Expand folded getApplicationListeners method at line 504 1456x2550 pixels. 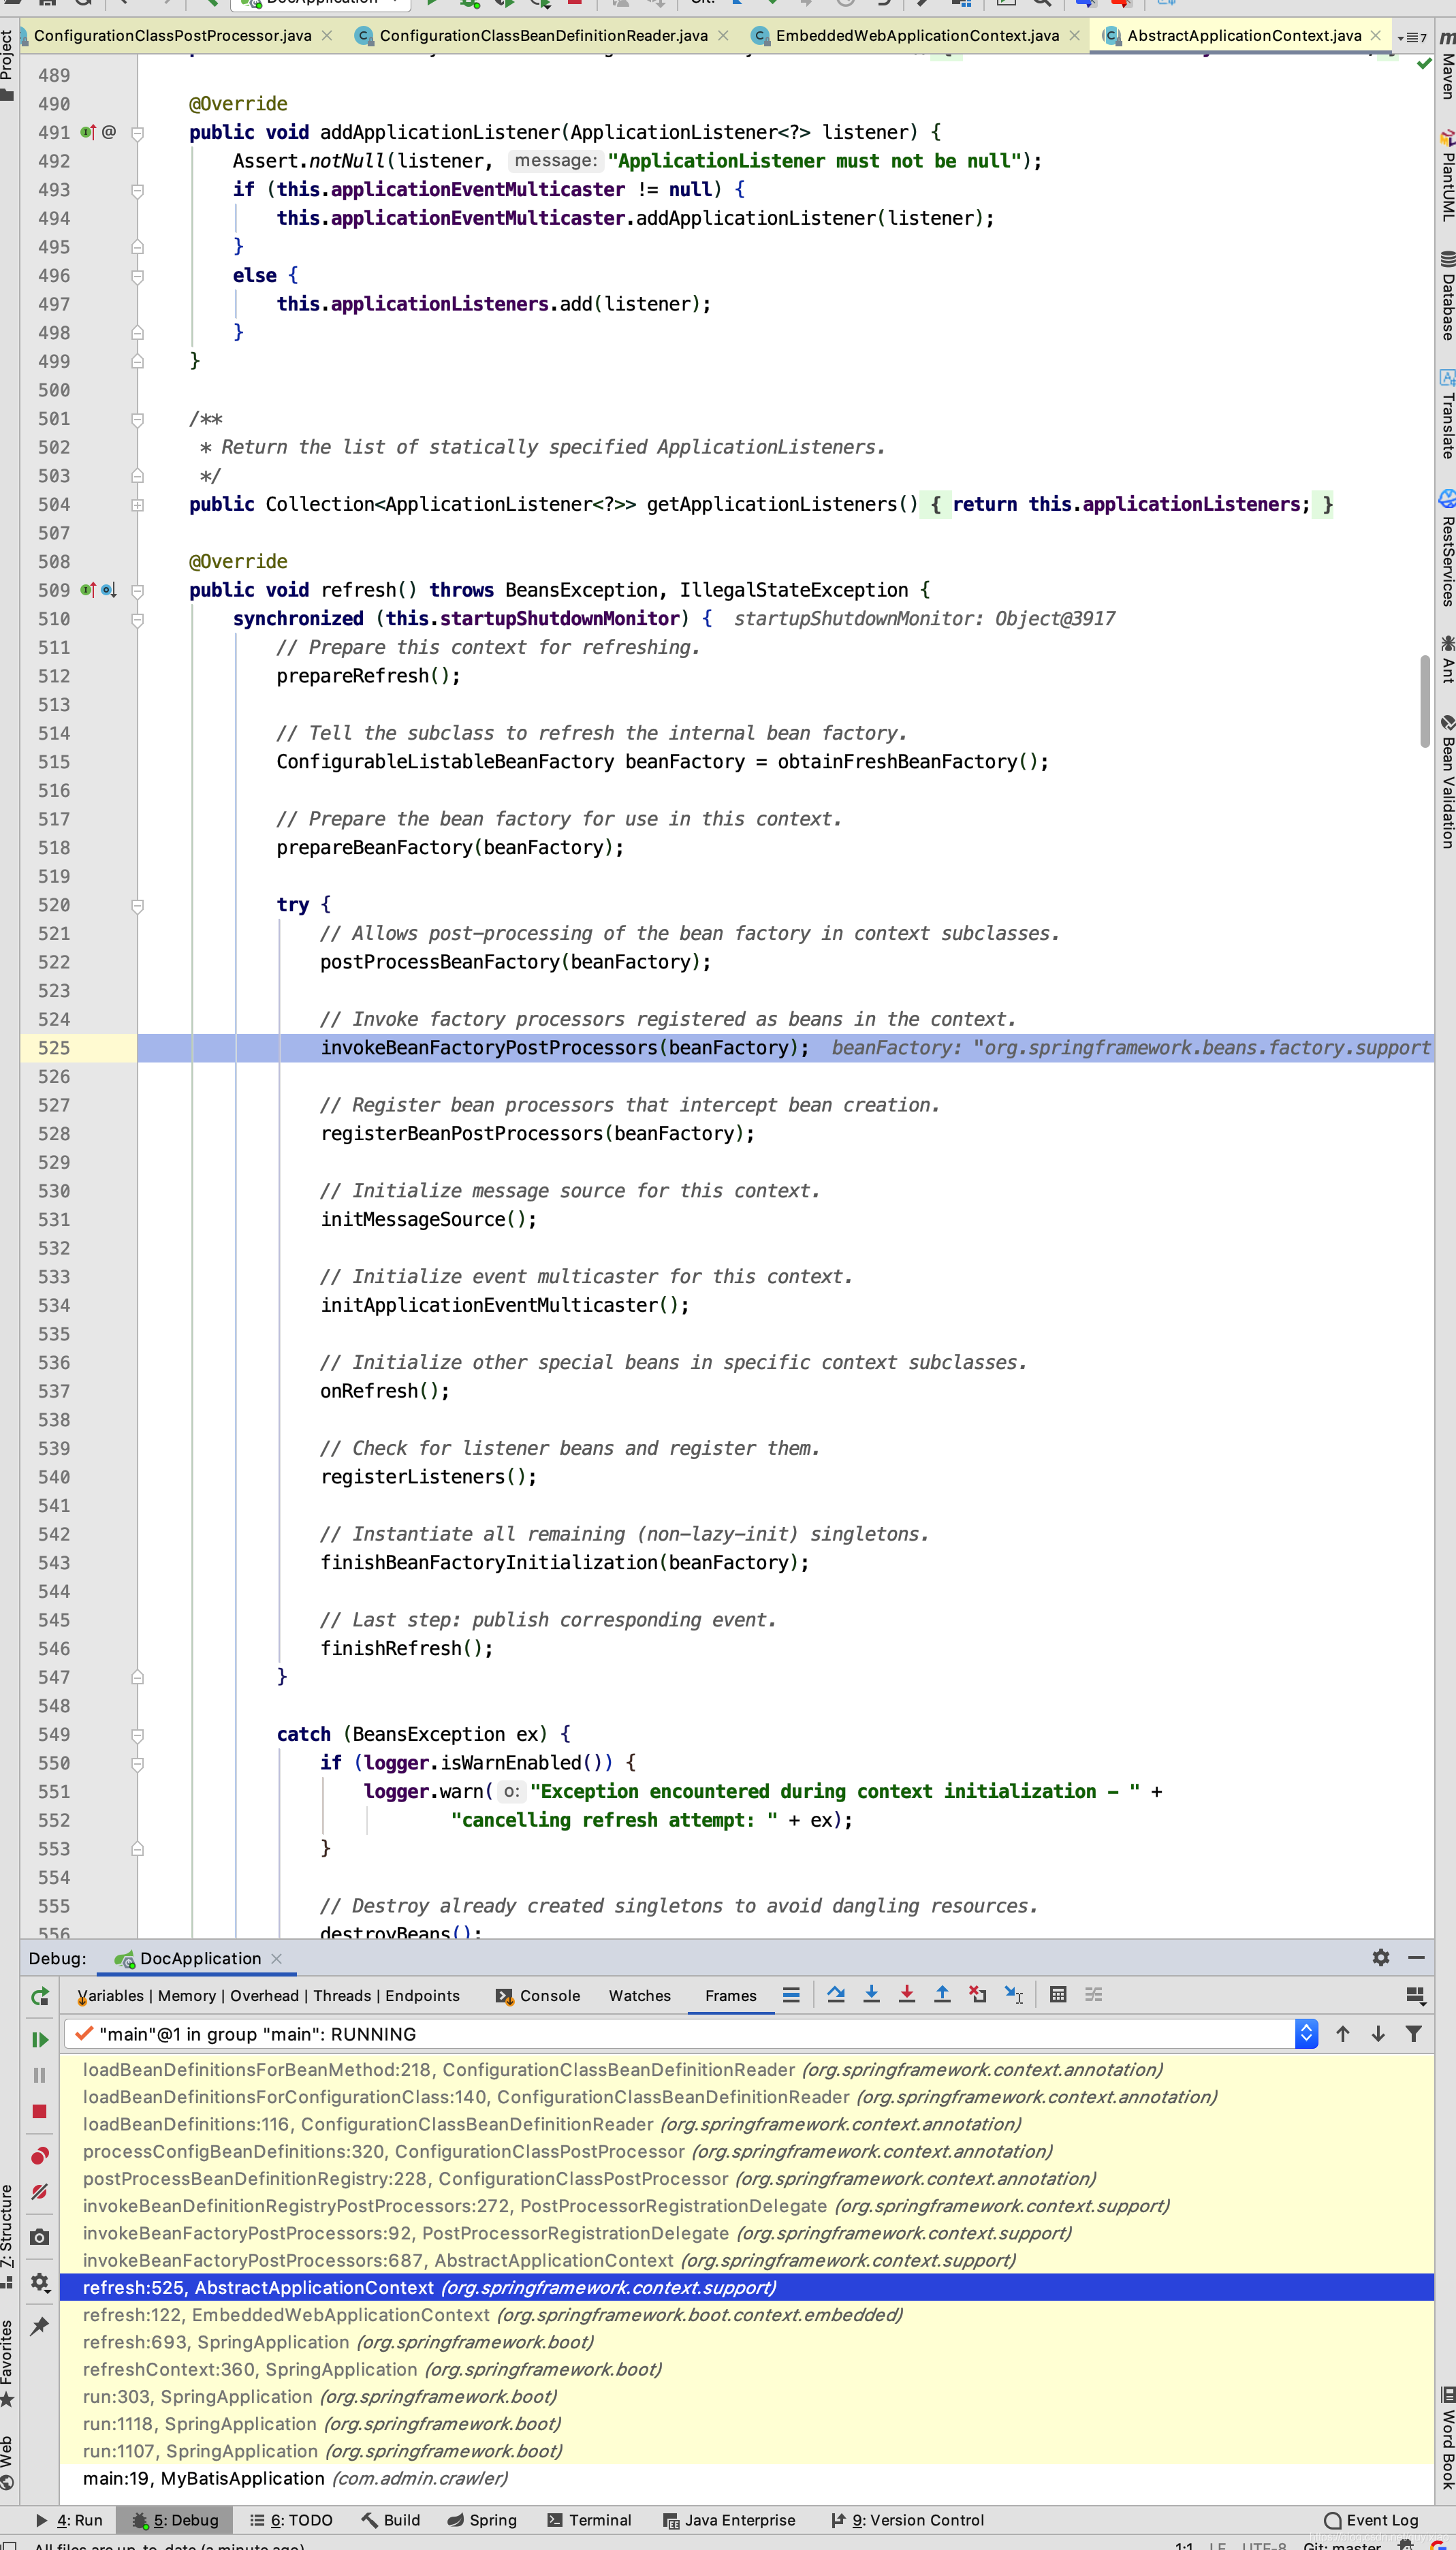138,505
